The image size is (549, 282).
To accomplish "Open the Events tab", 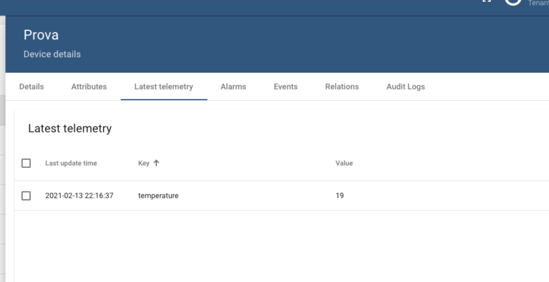I will (285, 86).
